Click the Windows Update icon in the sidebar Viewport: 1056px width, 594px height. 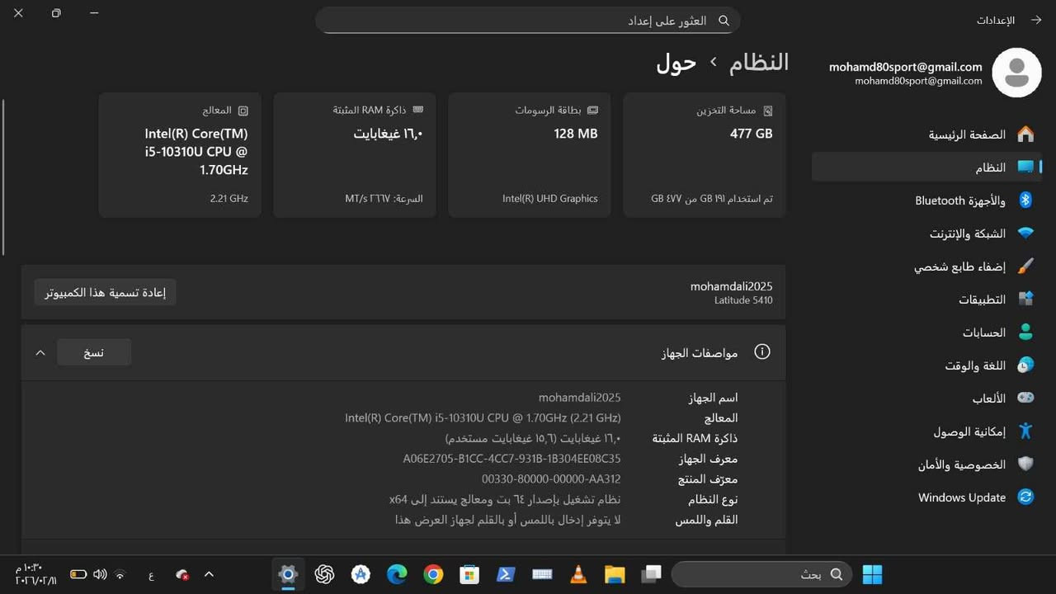(1025, 497)
